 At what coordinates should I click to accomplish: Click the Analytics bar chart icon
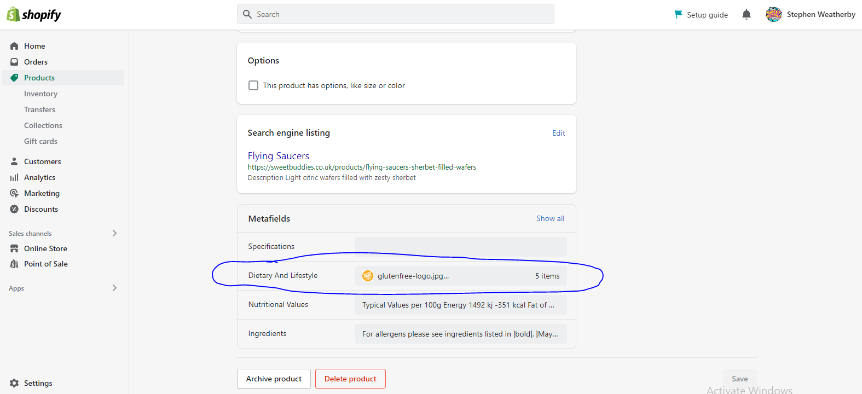pyautogui.click(x=14, y=177)
